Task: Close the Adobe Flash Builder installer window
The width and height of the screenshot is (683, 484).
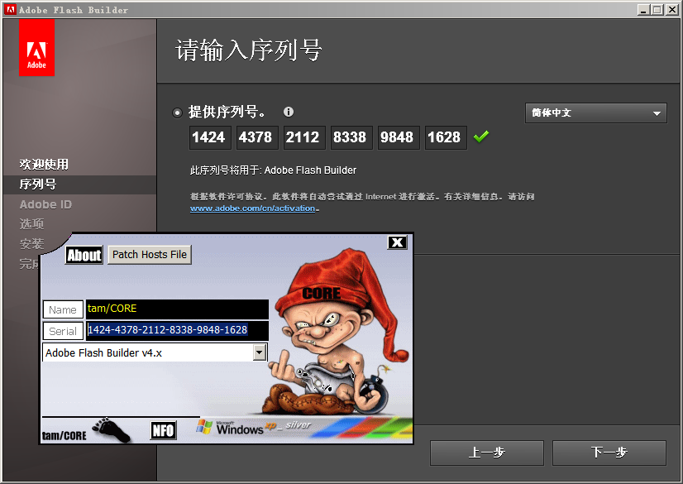Action: pyautogui.click(x=671, y=10)
